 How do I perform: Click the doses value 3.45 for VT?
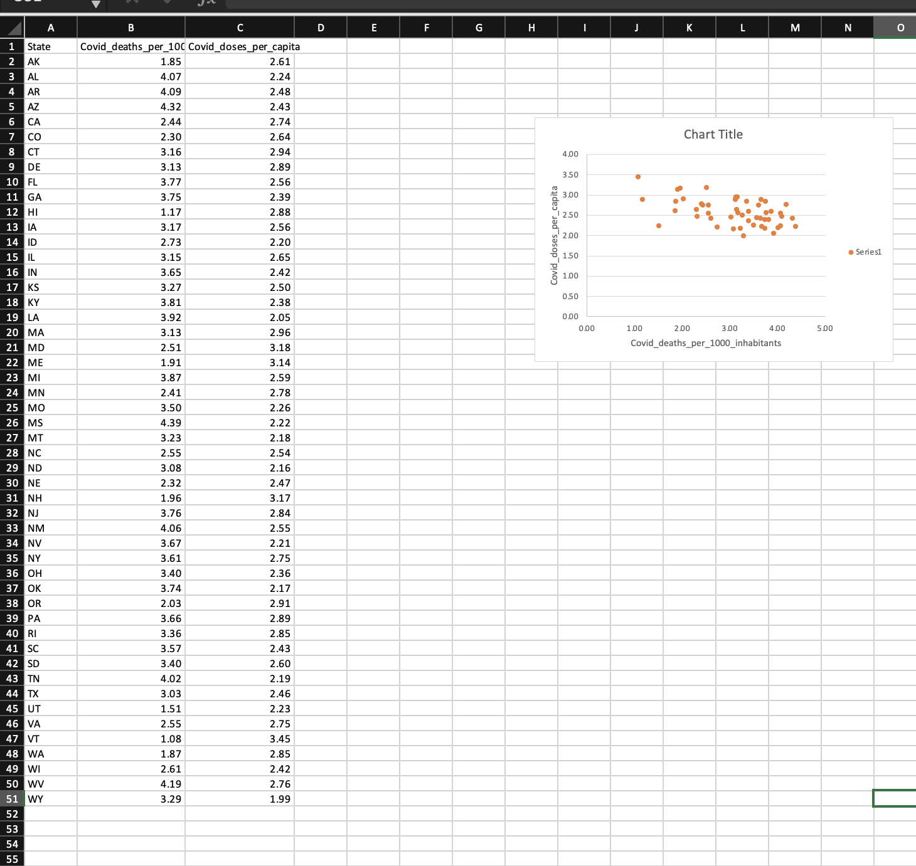coord(240,739)
